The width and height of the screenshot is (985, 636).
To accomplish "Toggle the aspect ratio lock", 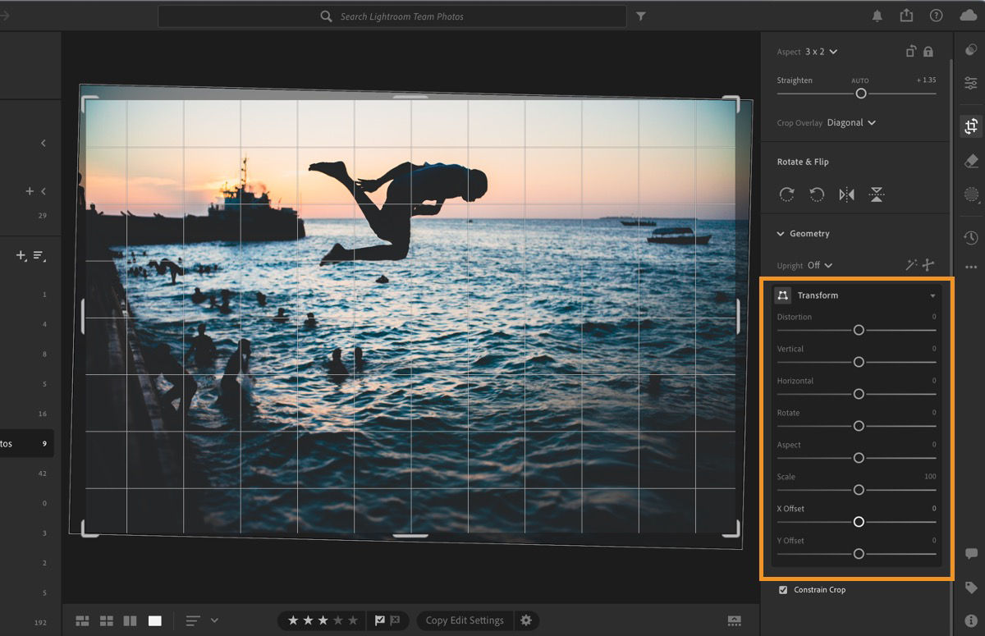I will tap(928, 52).
